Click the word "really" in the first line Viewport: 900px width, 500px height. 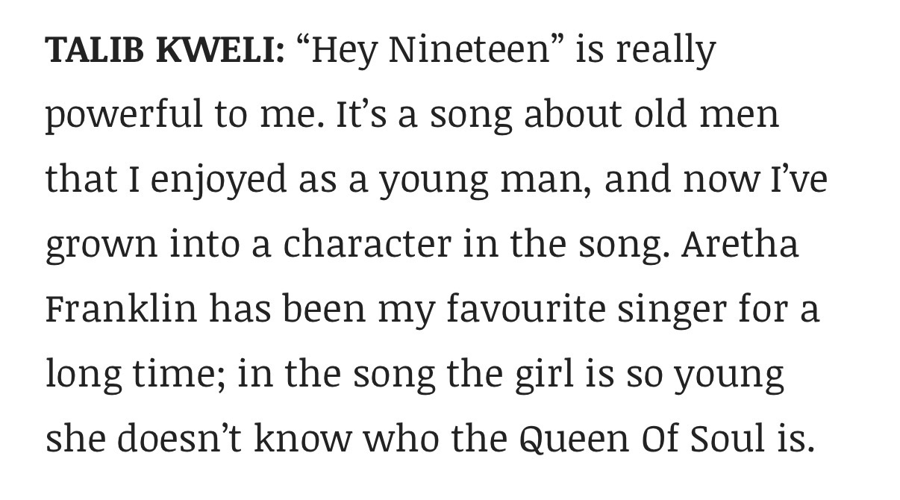coord(665,51)
